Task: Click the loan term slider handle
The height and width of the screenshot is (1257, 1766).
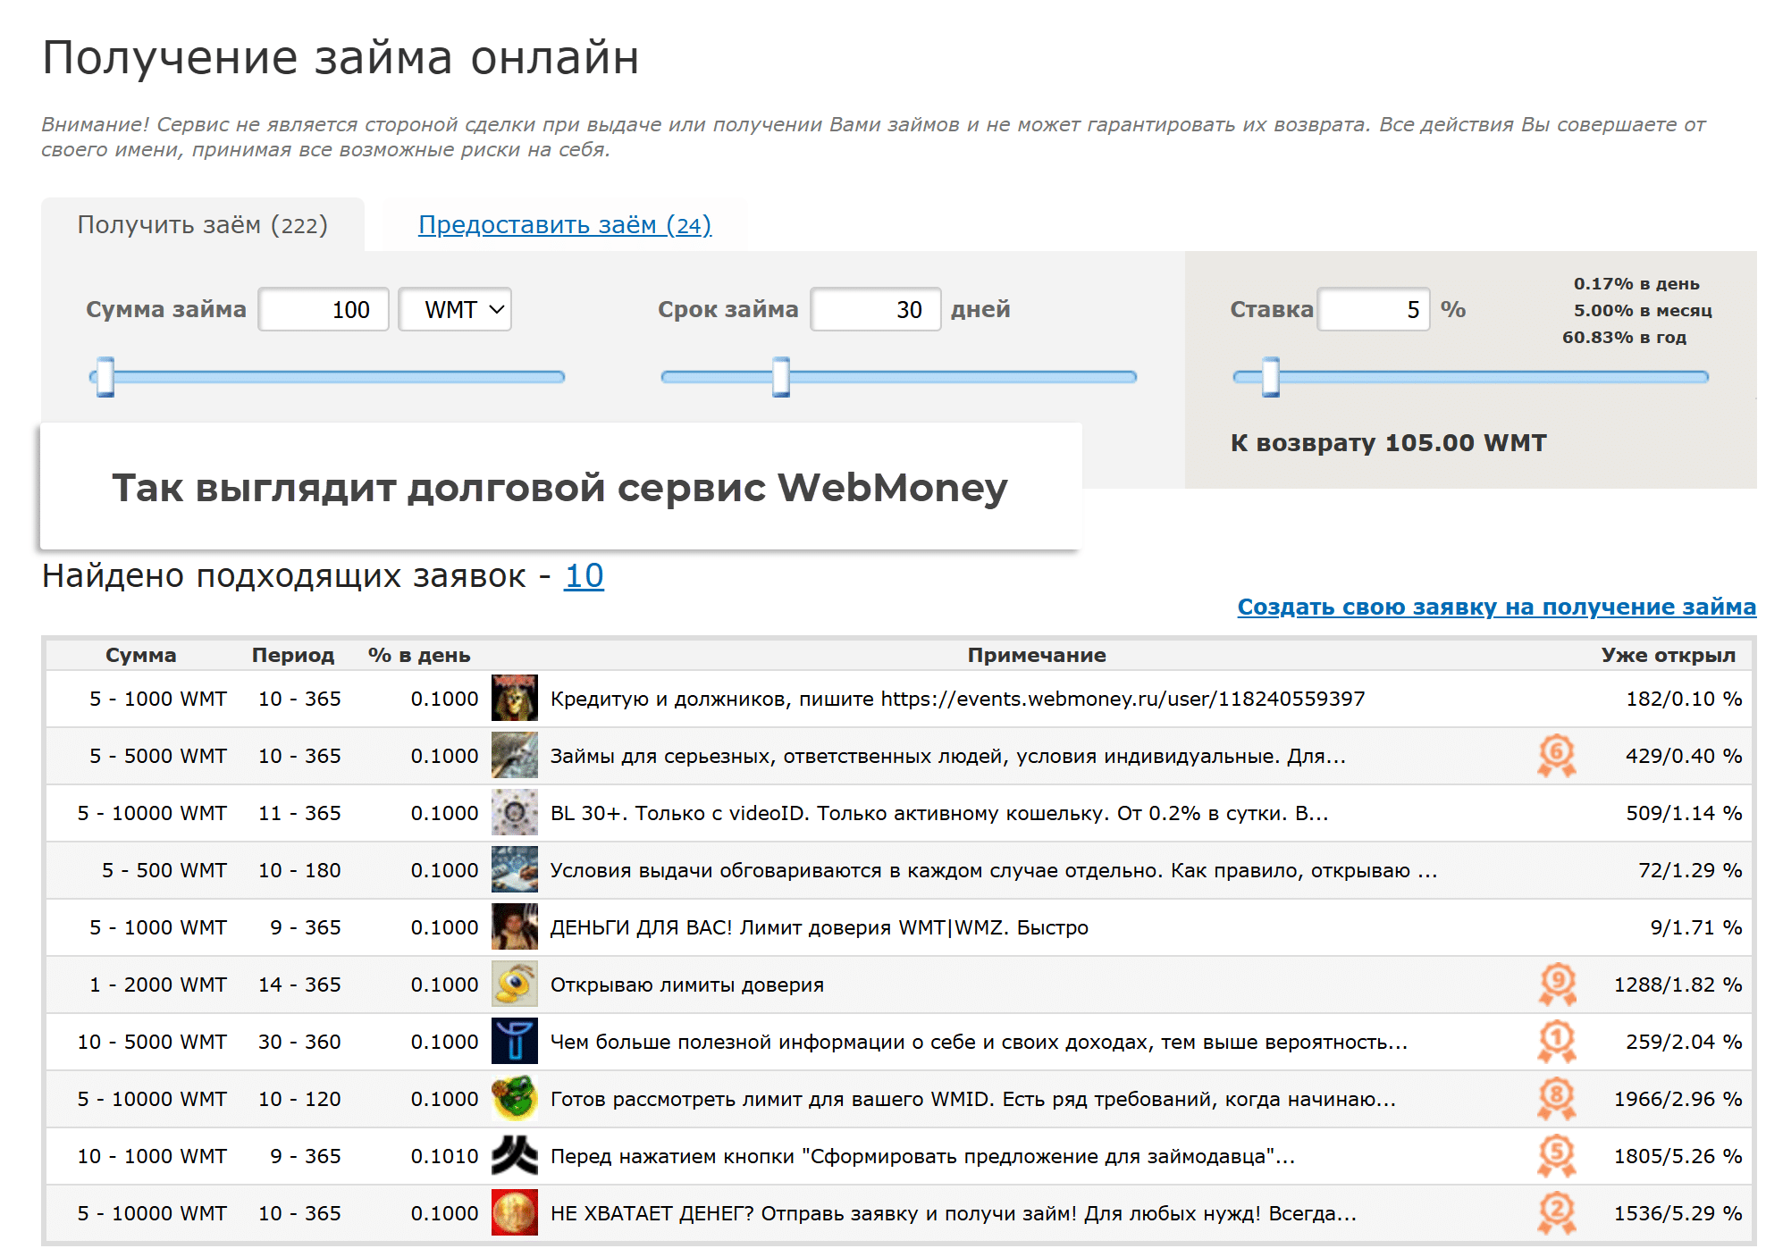Action: (x=781, y=377)
